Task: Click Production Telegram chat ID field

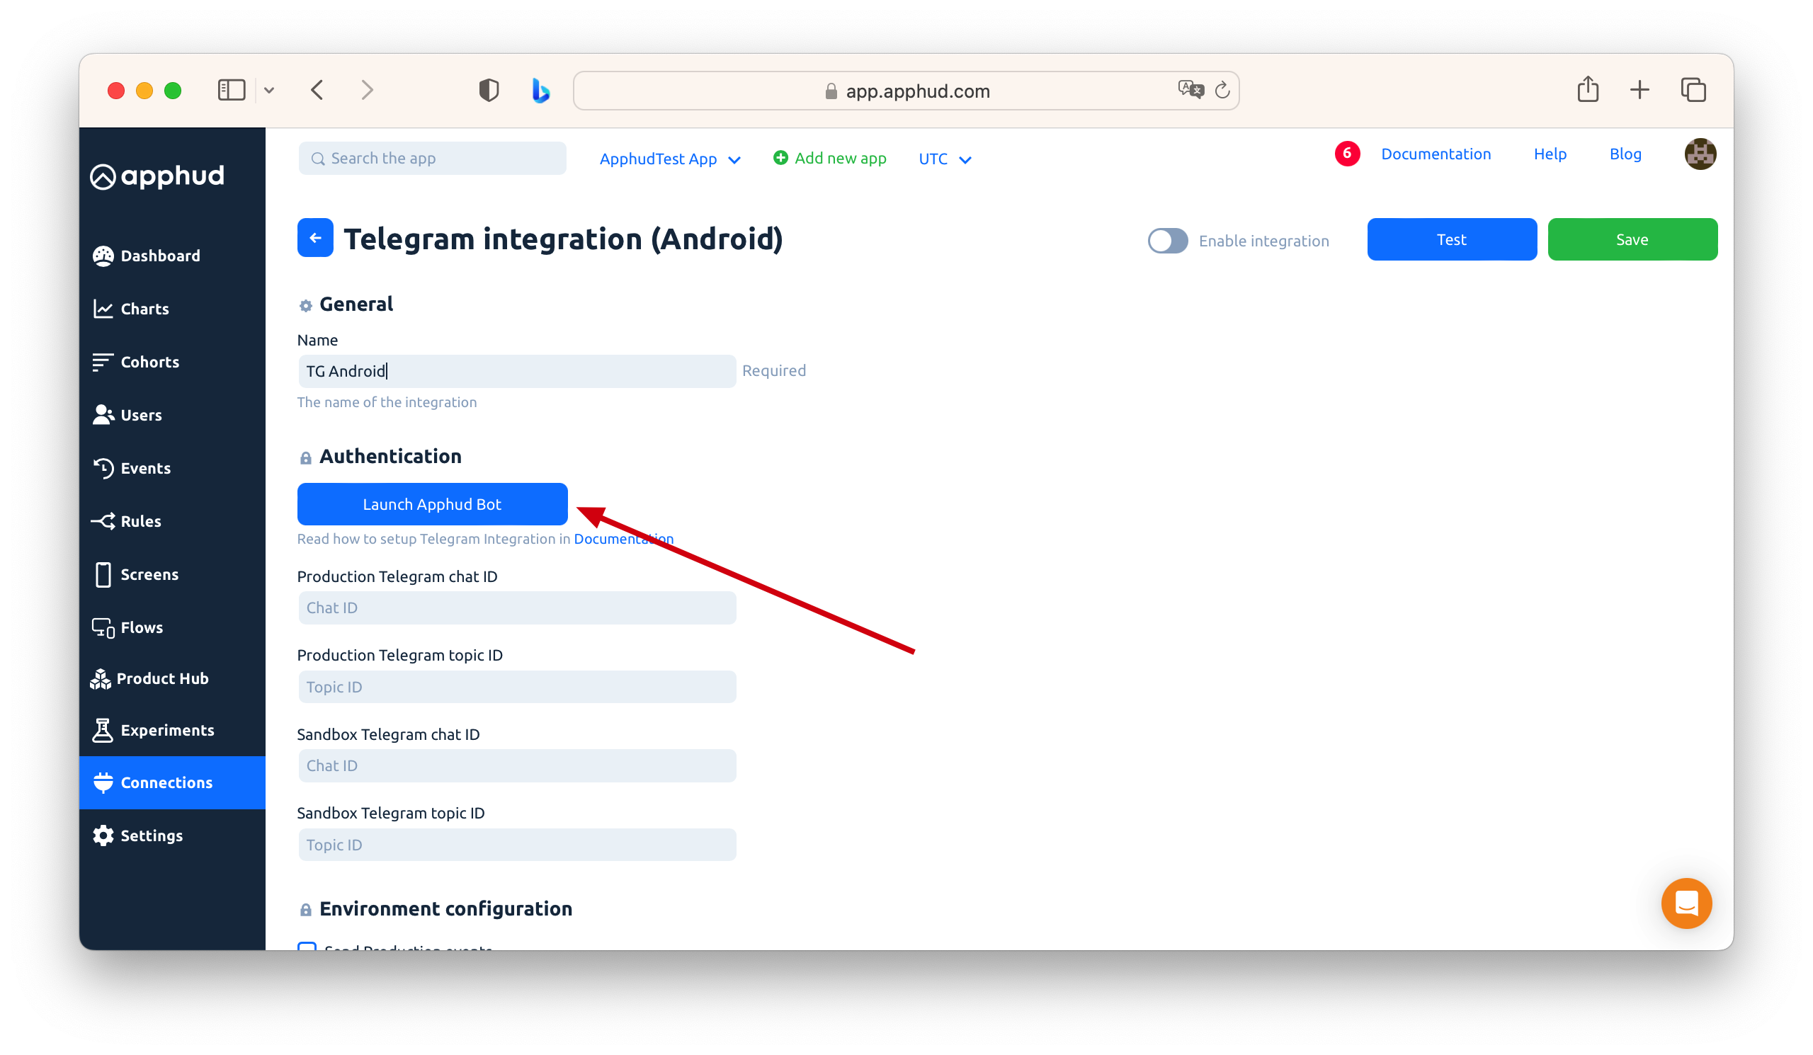Action: (x=516, y=608)
